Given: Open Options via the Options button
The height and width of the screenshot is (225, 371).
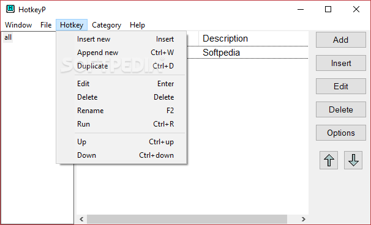Looking at the screenshot, I should (341, 133).
